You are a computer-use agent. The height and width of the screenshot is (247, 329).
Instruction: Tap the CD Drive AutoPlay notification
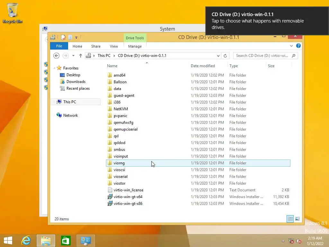coord(267,21)
